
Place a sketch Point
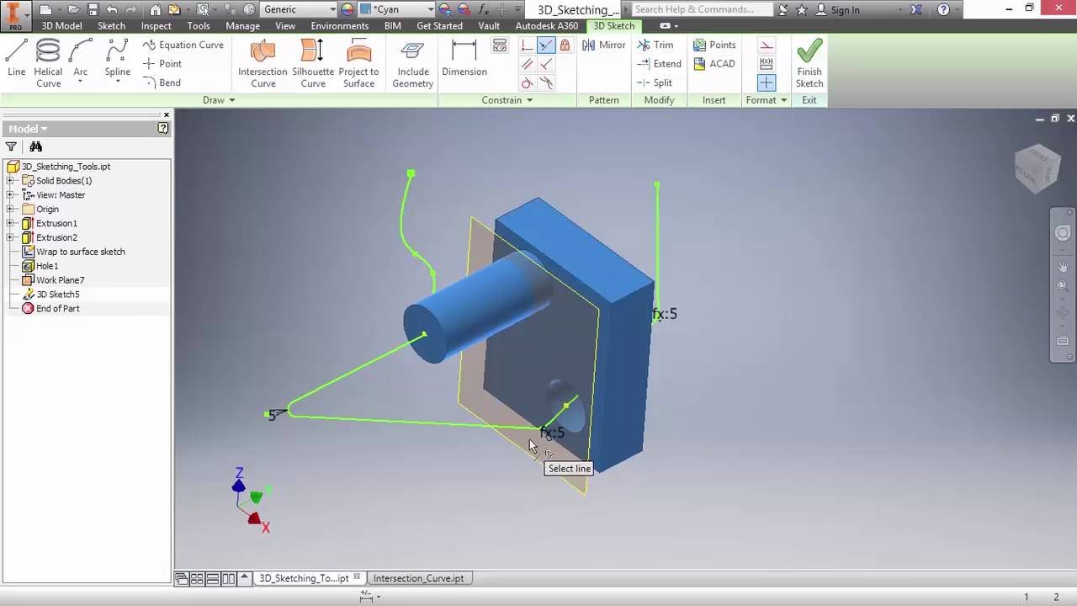[x=162, y=64]
